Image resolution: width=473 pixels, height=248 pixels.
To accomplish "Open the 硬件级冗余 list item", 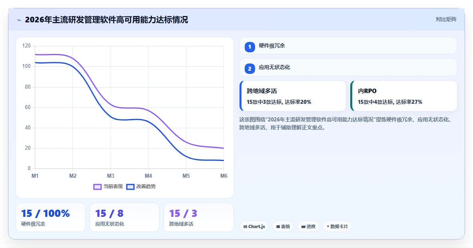I will (x=348, y=46).
